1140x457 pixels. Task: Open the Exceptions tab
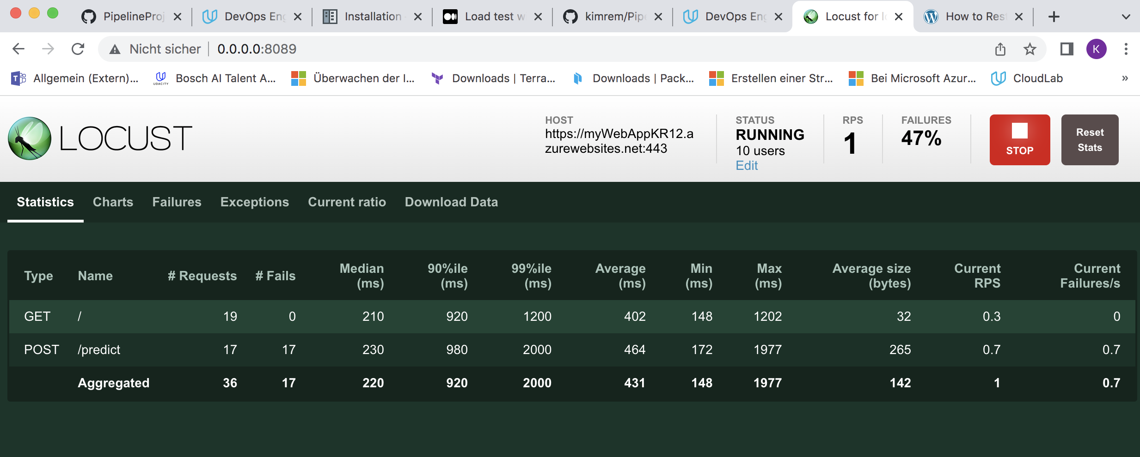255,202
